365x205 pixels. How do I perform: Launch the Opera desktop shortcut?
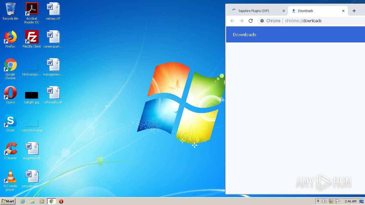click(x=10, y=95)
